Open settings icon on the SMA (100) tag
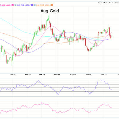The image size is (119, 119). click(35, 5)
